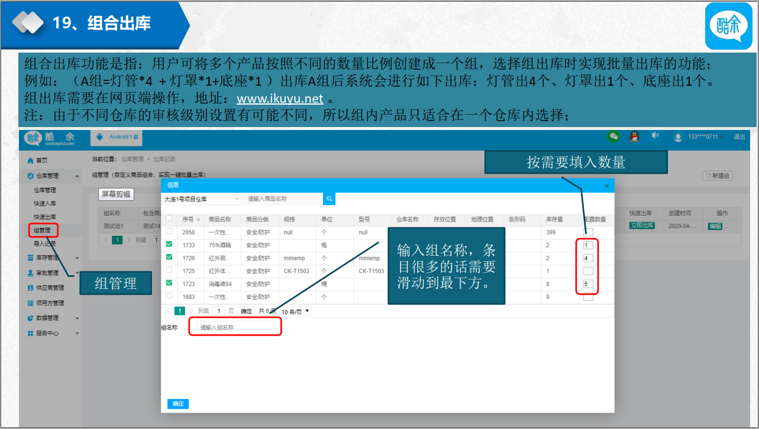Close the 信息 dialog with the X
Viewport: 759px width, 429px height.
(606, 186)
